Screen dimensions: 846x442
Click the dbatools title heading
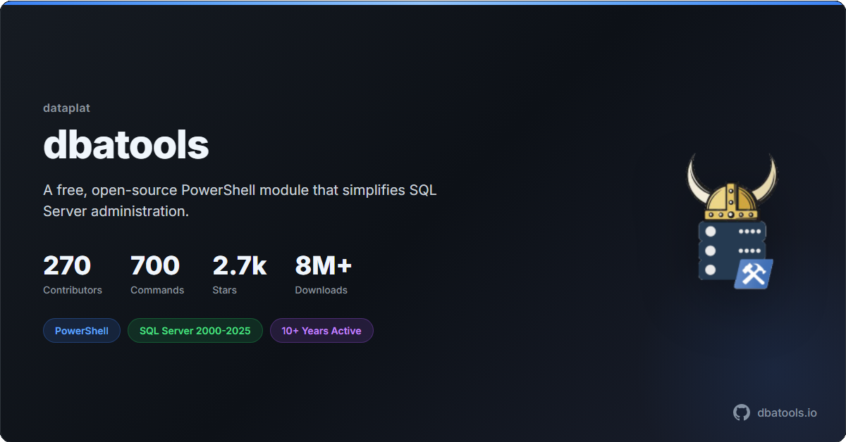(126, 146)
